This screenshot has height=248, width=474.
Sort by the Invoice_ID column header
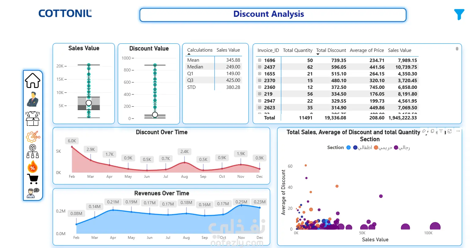pos(268,50)
